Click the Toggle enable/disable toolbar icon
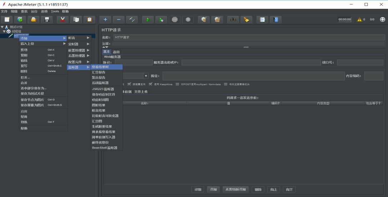Viewport: 388px width, 197px height. click(x=132, y=20)
